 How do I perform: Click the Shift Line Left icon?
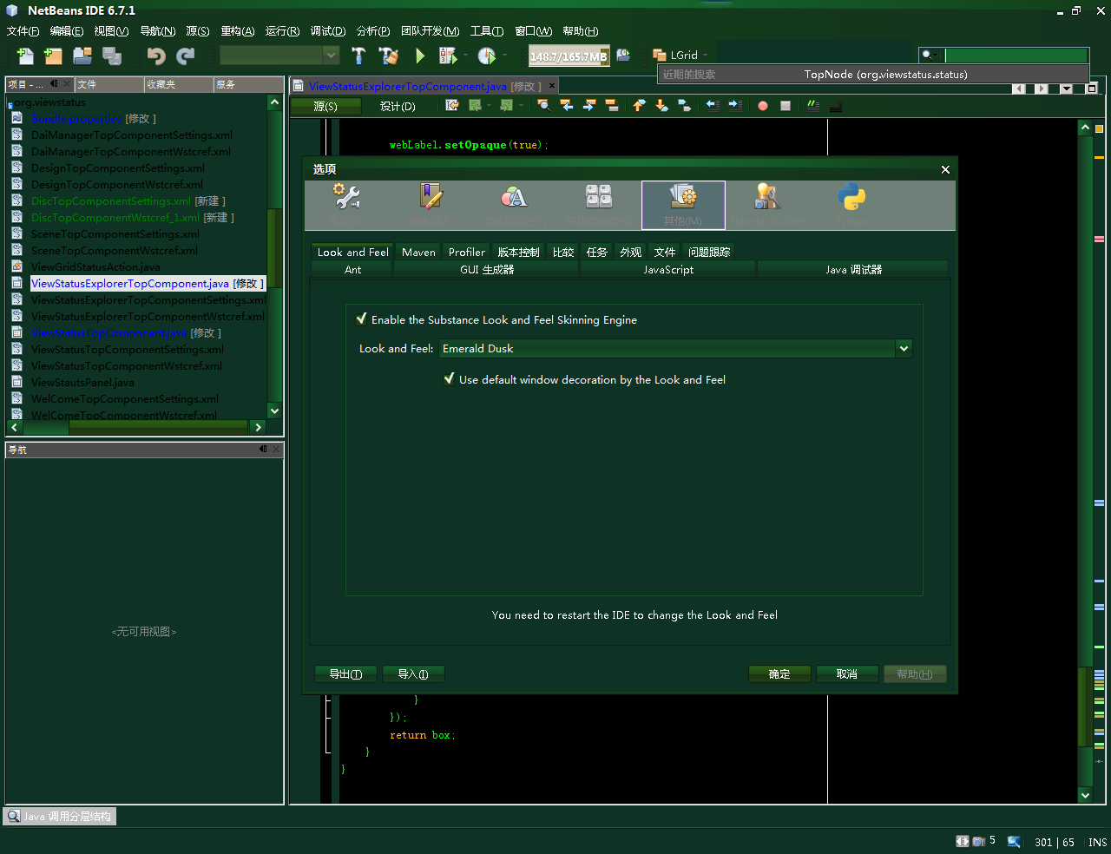click(713, 106)
